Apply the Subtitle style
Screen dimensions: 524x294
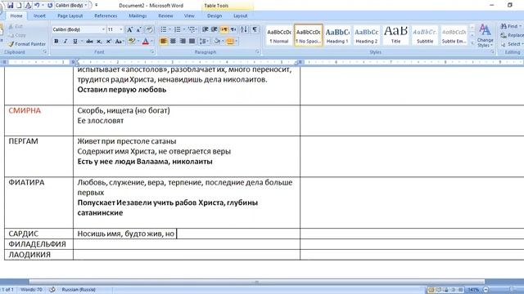point(425,35)
